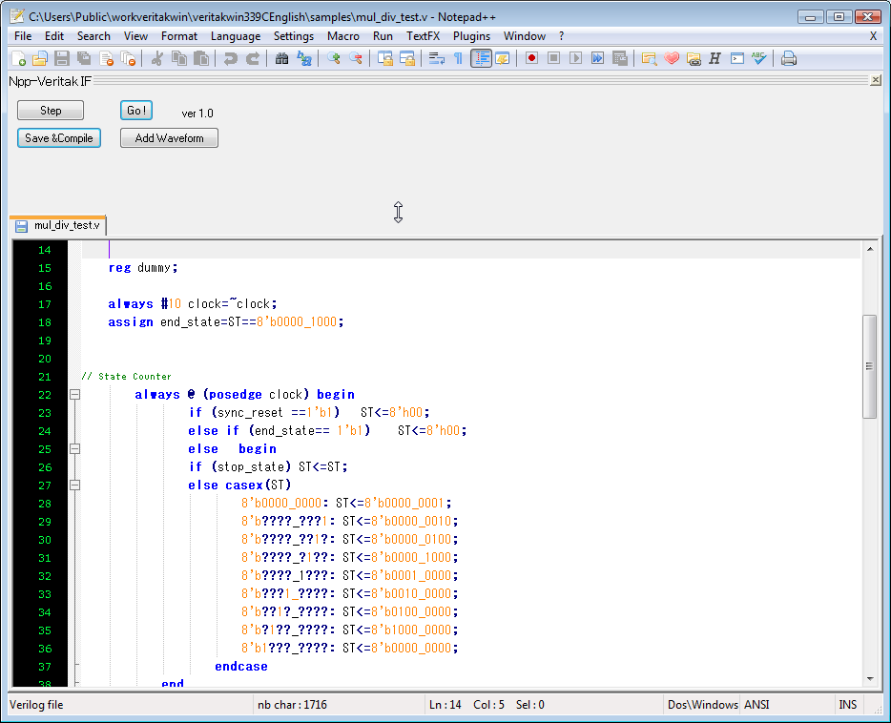Click the Add Waveform button

tap(170, 138)
